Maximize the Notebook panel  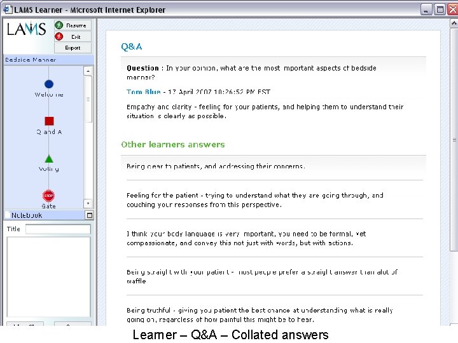[x=90, y=215]
